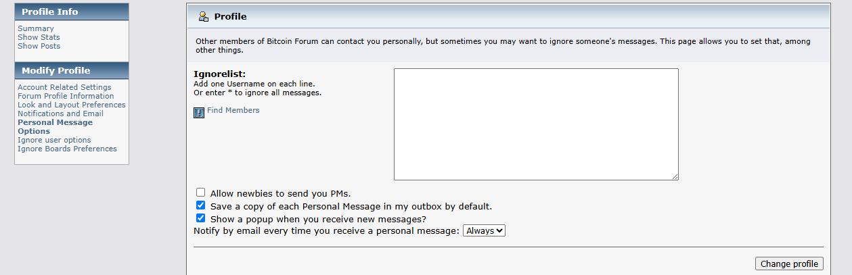Click the Change profile button
This screenshot has width=852, height=275.
(789, 264)
